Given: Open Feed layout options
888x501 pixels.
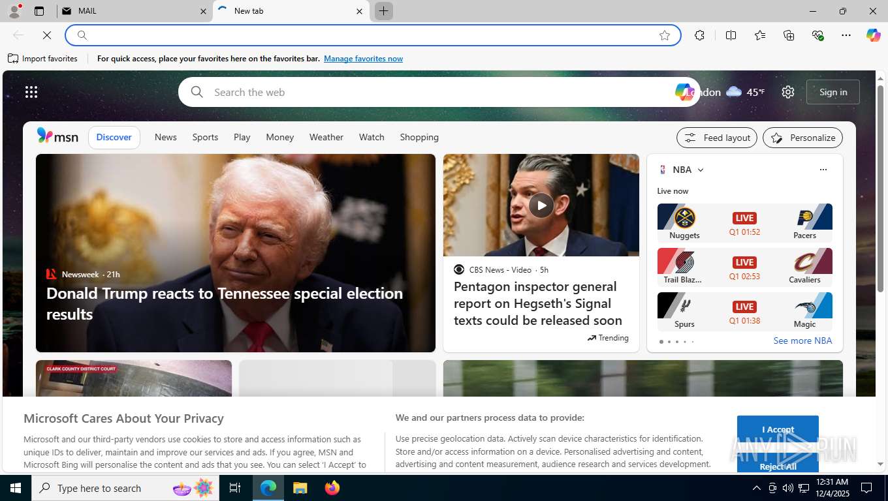Looking at the screenshot, I should click(x=717, y=138).
